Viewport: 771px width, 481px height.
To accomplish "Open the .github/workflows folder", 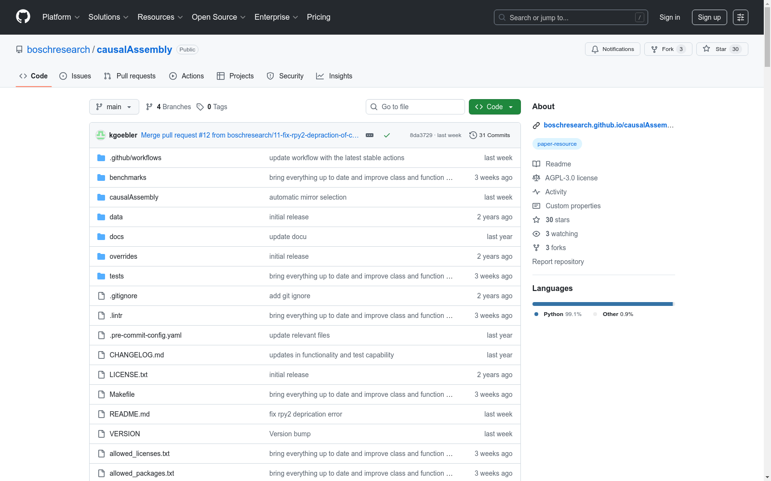I will (135, 158).
